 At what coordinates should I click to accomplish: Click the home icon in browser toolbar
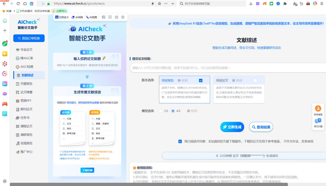(25, 4)
